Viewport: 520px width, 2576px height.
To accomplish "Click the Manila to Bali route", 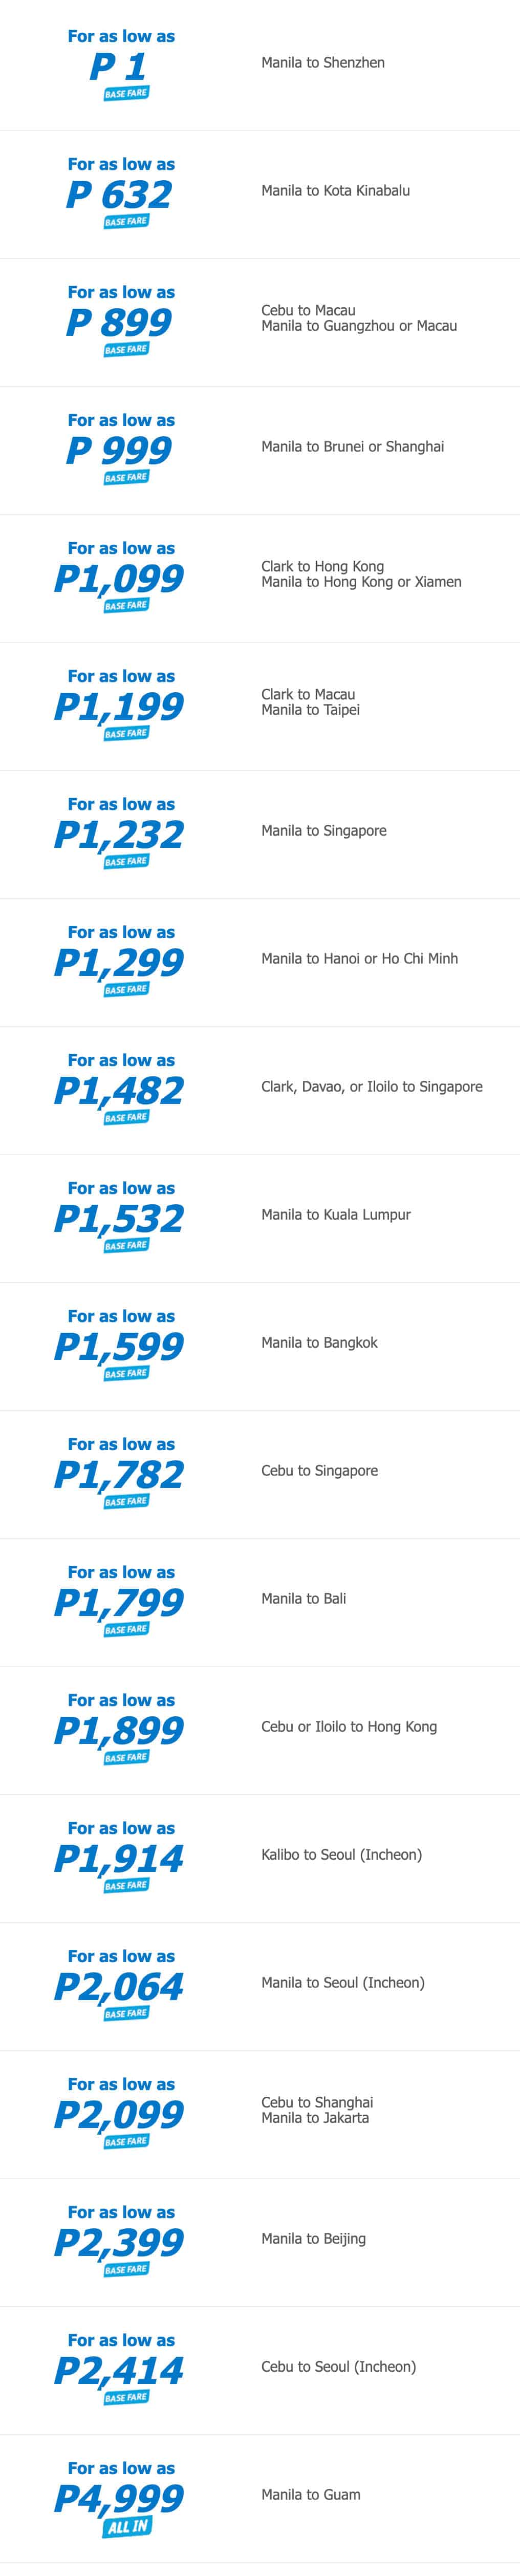I will pyautogui.click(x=303, y=1599).
